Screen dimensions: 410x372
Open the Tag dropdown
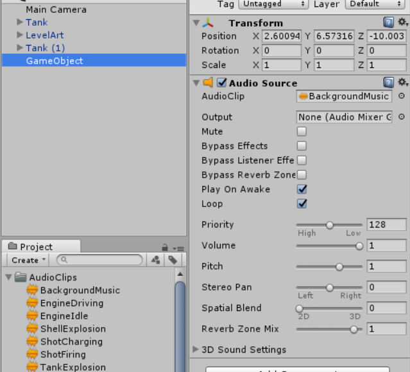[273, 4]
